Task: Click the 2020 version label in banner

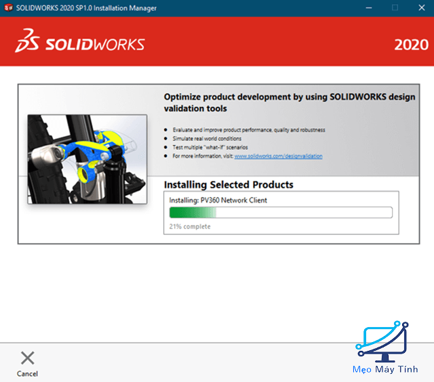Action: (412, 45)
